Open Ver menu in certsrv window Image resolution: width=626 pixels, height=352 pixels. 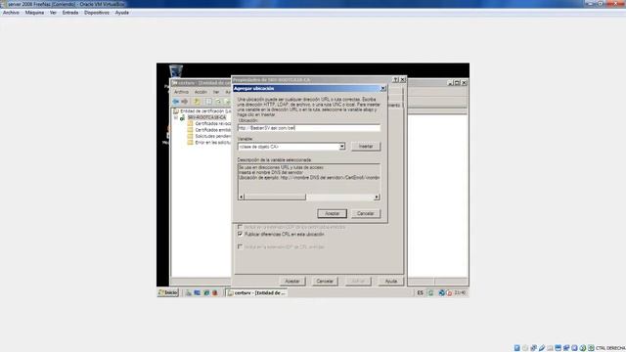point(216,92)
